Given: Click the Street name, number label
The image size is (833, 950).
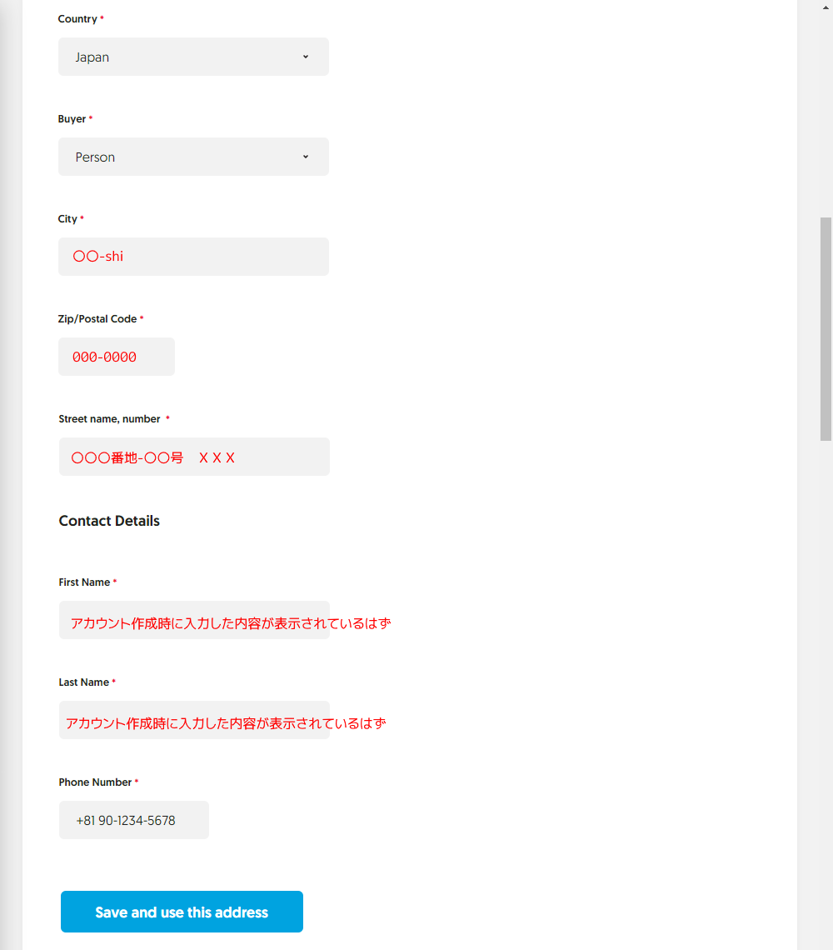Looking at the screenshot, I should coord(110,418).
